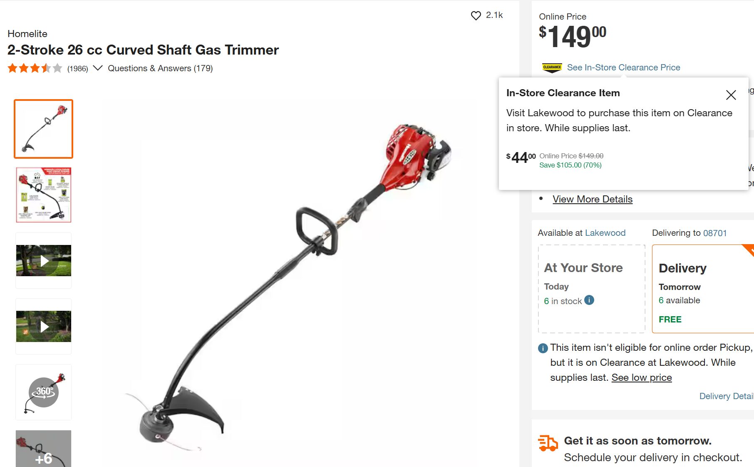Image resolution: width=754 pixels, height=467 pixels.
Task: Open the 360° view thumbnail
Action: (44, 392)
